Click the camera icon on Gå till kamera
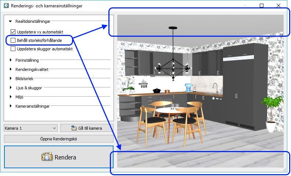Image resolution: width=291 pixels, height=176 pixels. click(73, 128)
